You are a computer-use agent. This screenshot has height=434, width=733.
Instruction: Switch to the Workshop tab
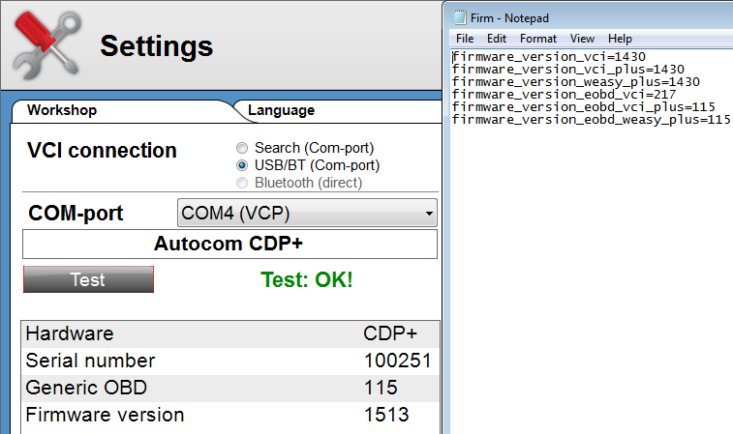pyautogui.click(x=62, y=110)
